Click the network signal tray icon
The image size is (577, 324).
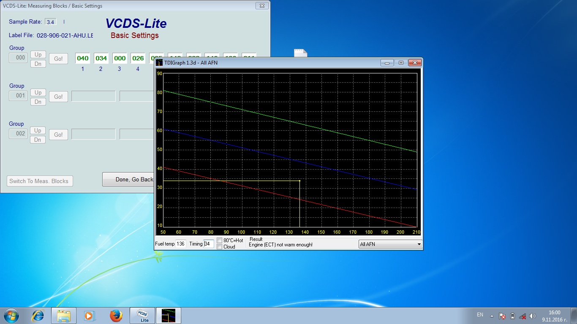[x=523, y=316]
